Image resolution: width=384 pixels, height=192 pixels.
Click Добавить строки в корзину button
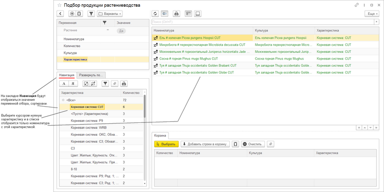[205, 144]
